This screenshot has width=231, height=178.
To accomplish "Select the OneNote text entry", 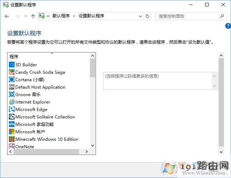I will (25, 146).
